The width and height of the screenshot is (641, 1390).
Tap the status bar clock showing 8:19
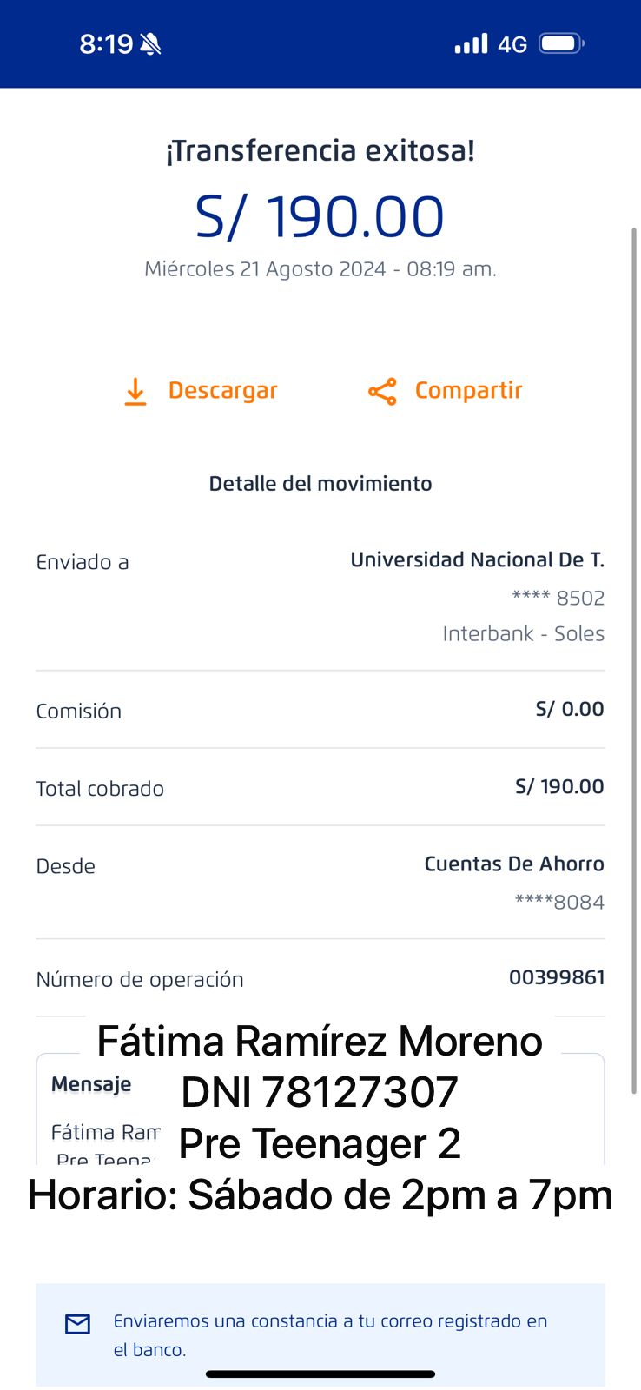(106, 43)
